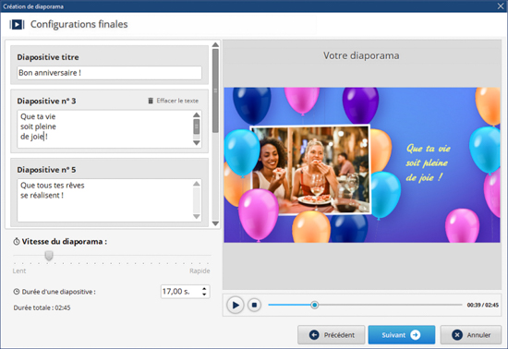508x349 pixels.
Task: Click the Play button in preview
Action: [236, 305]
